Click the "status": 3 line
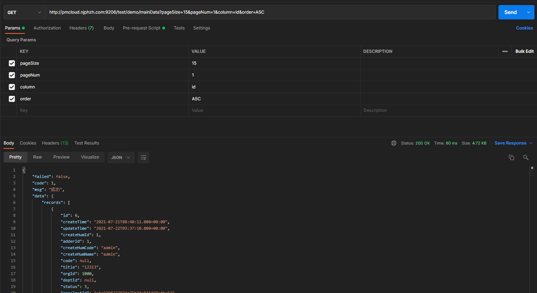The image size is (537, 293). pyautogui.click(x=75, y=287)
